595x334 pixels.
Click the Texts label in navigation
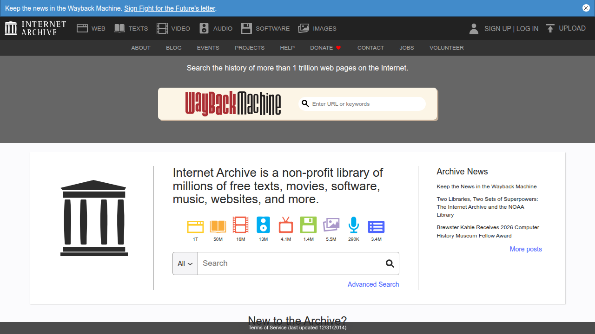click(x=138, y=29)
